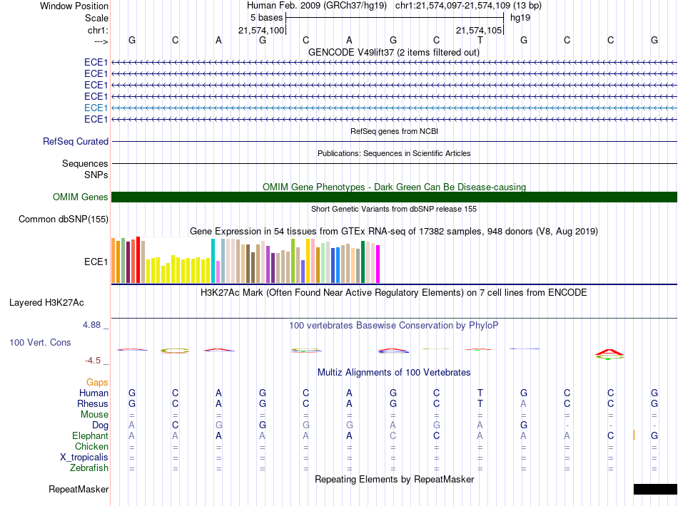The image size is (678, 506).
Task: Click the Layered H3K27Ac track label
Action: (x=46, y=303)
